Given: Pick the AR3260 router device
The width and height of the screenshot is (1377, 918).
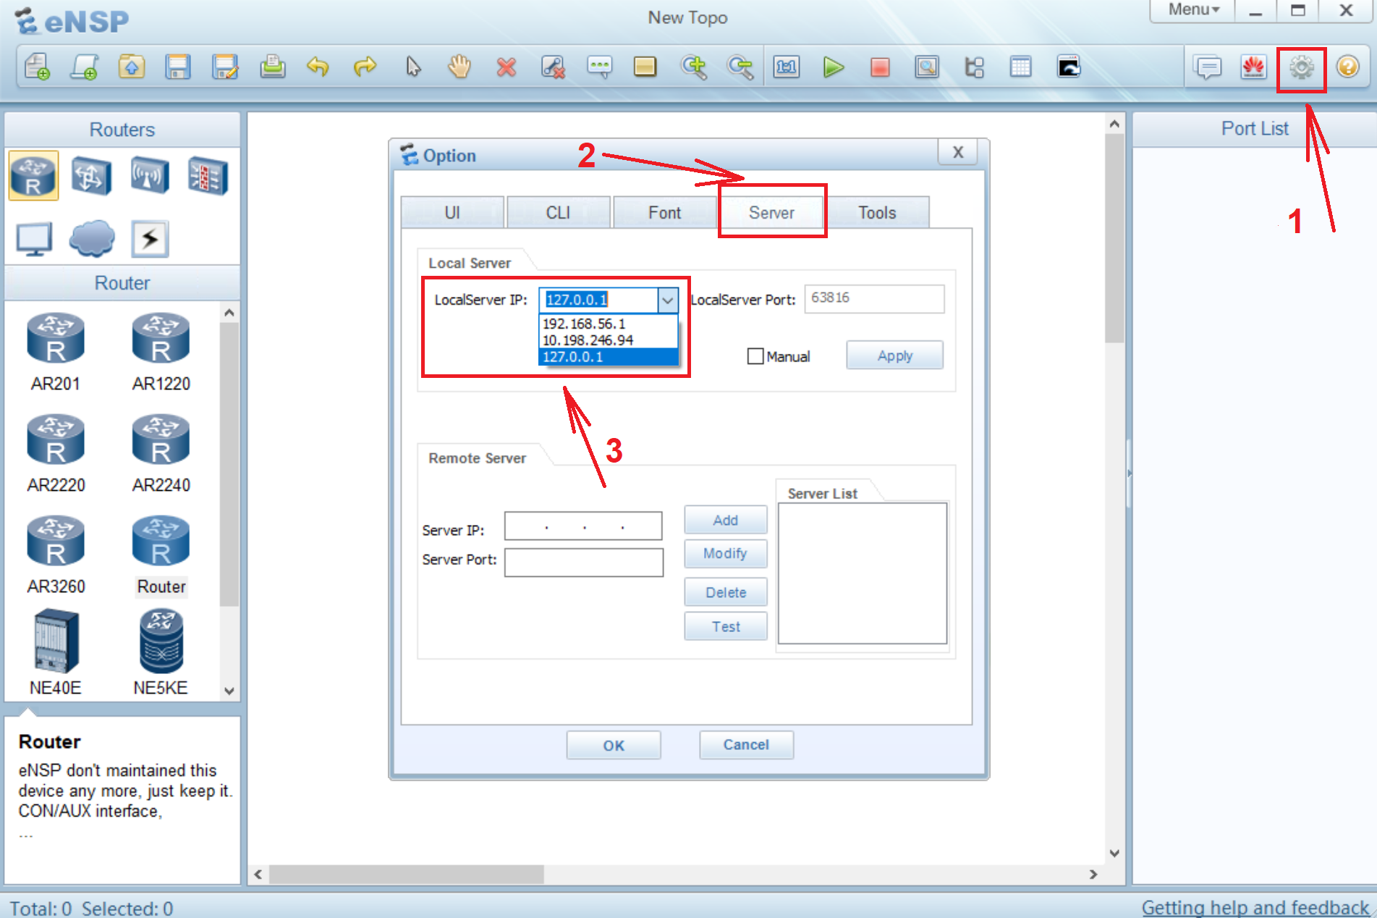Looking at the screenshot, I should [x=56, y=556].
